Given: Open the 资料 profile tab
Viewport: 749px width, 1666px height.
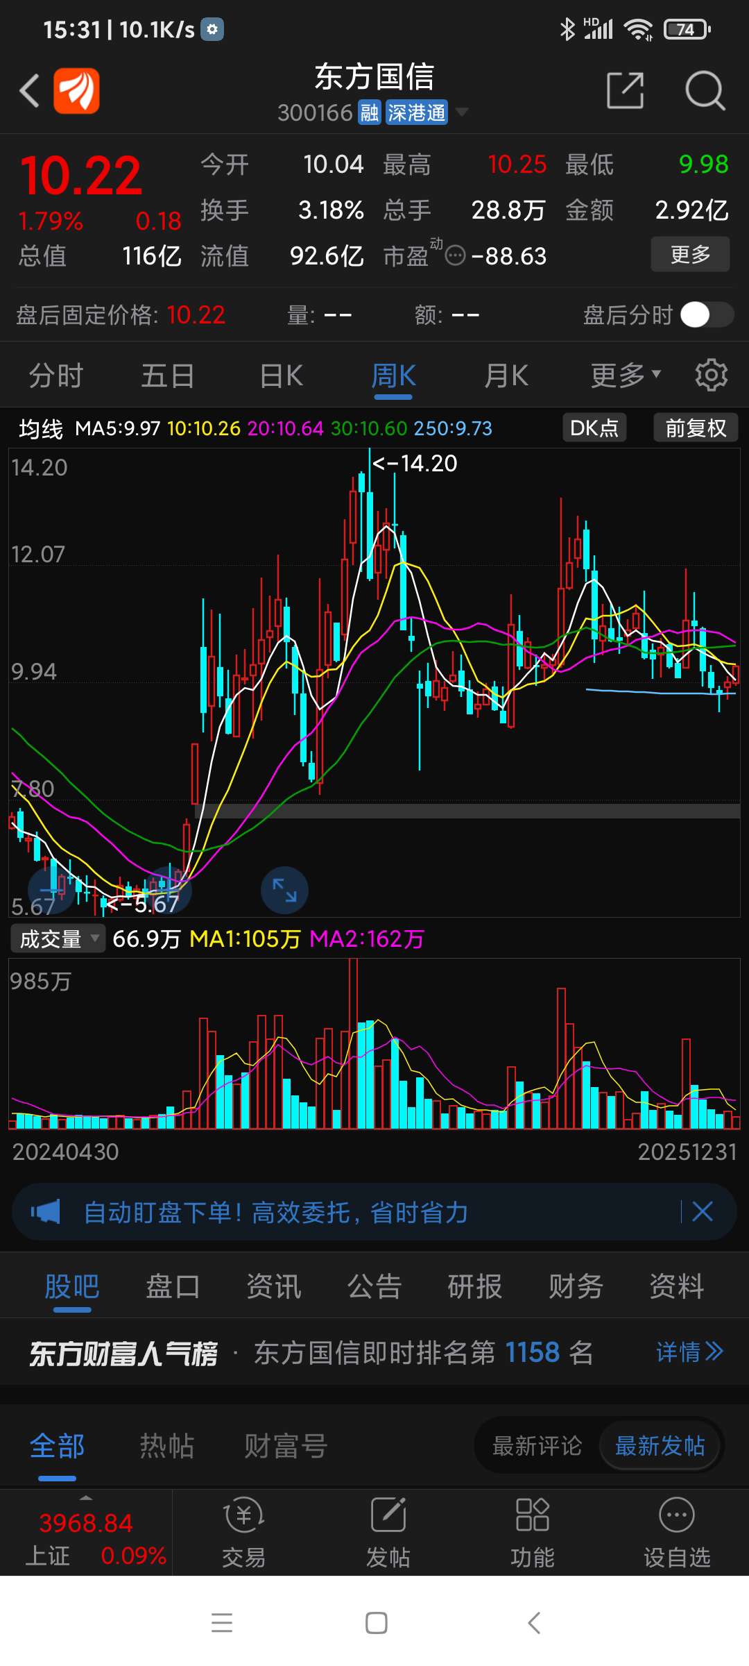Looking at the screenshot, I should click(x=677, y=1286).
